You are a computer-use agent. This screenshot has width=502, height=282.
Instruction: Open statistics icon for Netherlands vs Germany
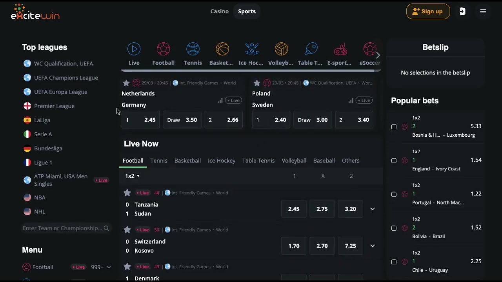tap(220, 101)
